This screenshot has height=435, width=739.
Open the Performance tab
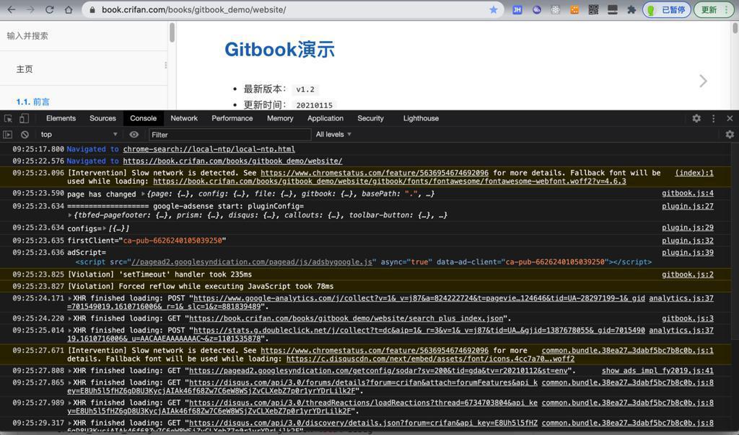point(232,119)
